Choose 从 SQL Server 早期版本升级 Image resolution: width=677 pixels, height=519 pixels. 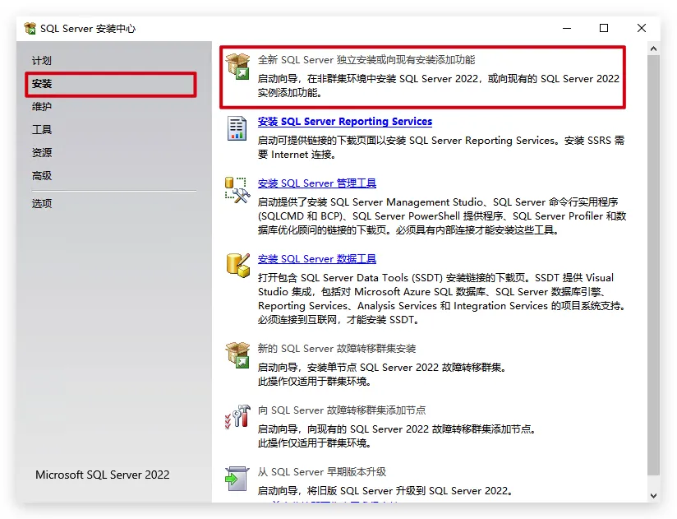[x=322, y=472]
